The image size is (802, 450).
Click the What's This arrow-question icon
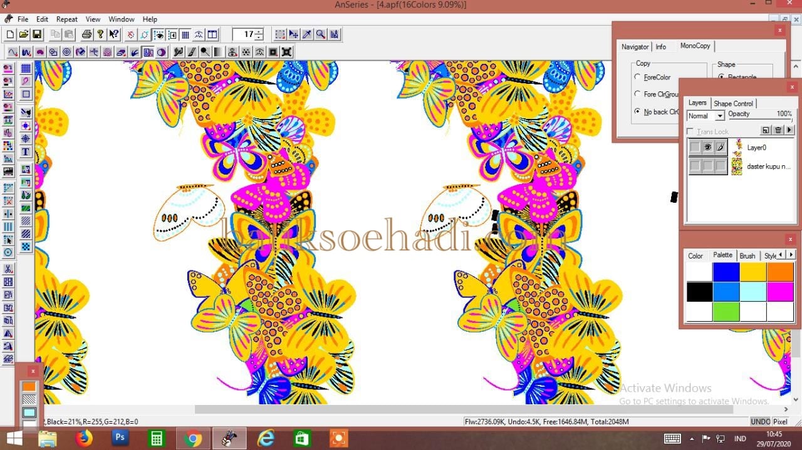coord(113,34)
